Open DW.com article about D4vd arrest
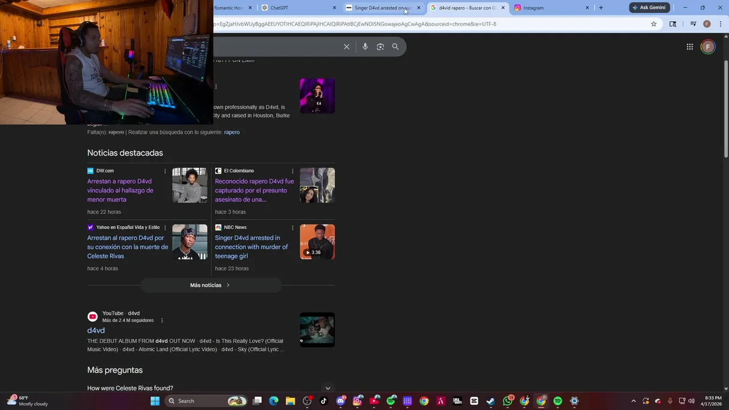The width and height of the screenshot is (729, 410). point(120,190)
